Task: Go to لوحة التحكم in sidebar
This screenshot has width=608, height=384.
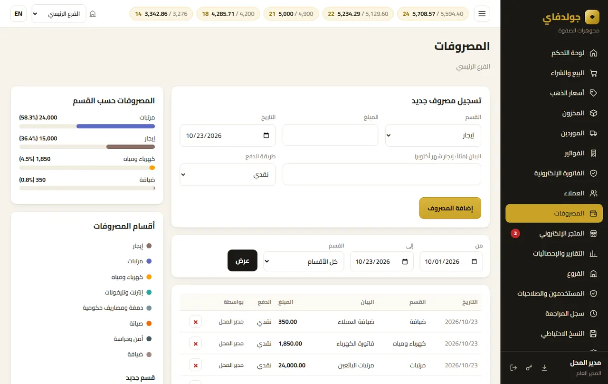Action: 554,53
